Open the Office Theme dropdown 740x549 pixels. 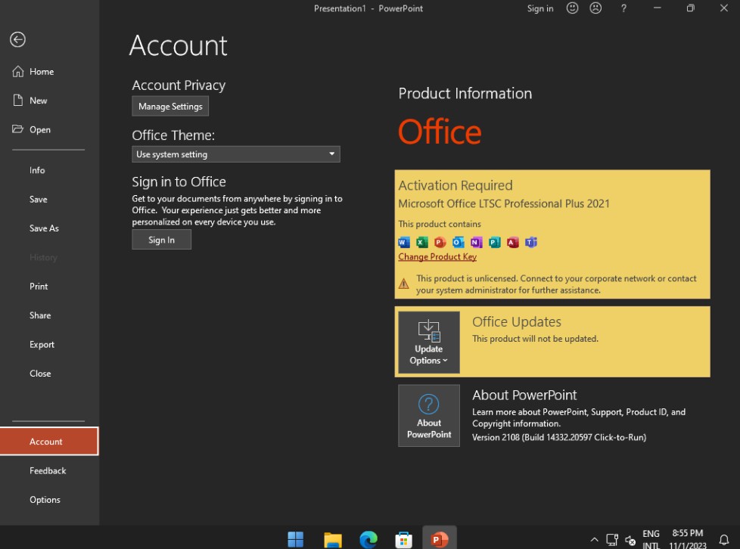(x=235, y=154)
